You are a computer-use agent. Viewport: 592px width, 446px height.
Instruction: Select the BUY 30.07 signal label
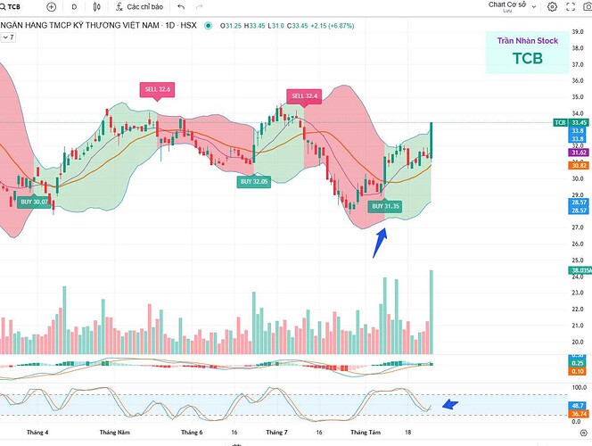click(x=35, y=202)
